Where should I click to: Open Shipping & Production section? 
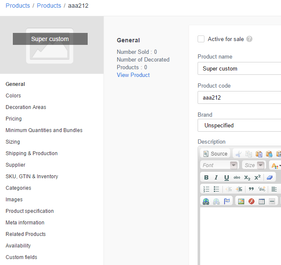click(x=32, y=153)
